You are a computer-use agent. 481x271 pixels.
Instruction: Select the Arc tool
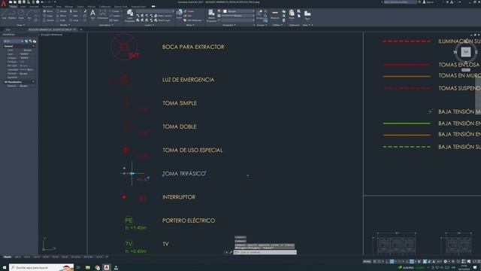click(29, 14)
